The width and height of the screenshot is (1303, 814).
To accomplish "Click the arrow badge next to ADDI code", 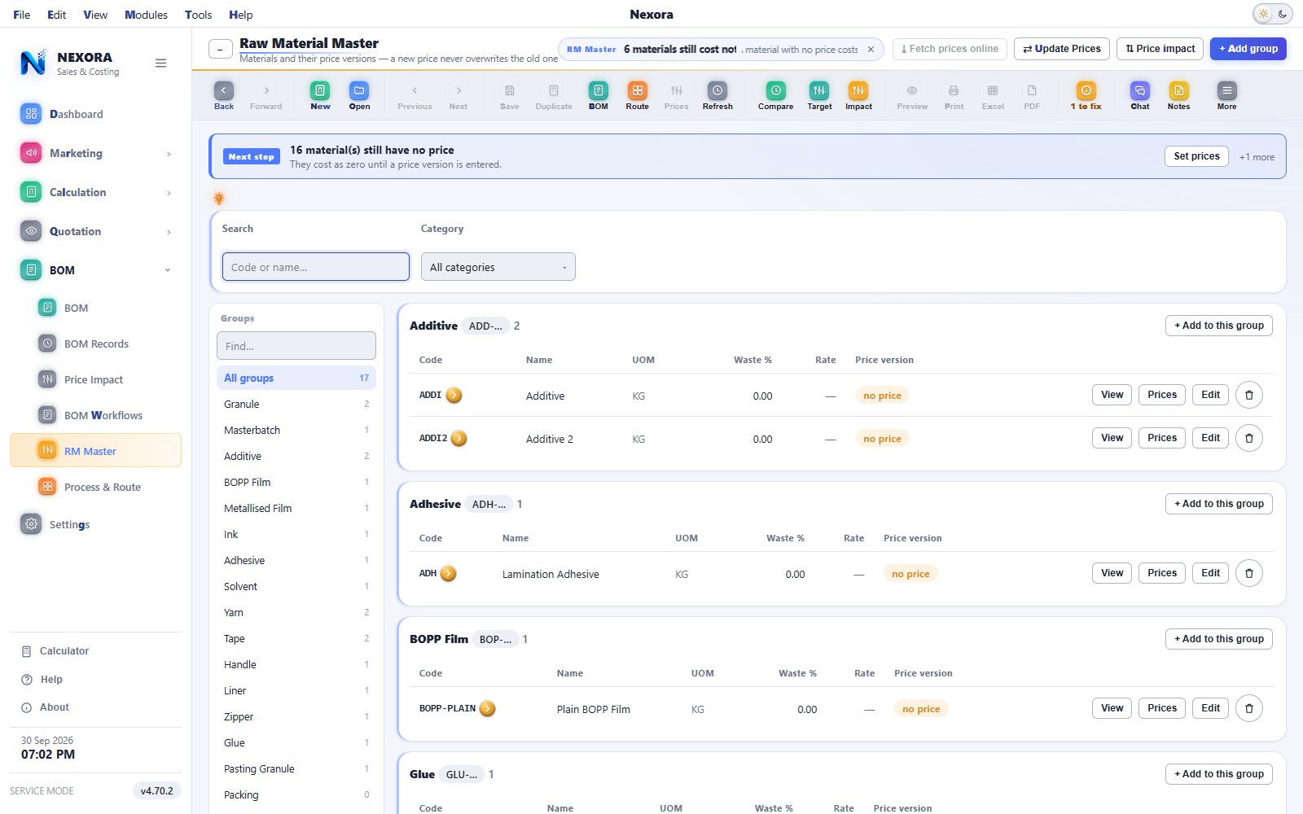I will (x=454, y=396).
